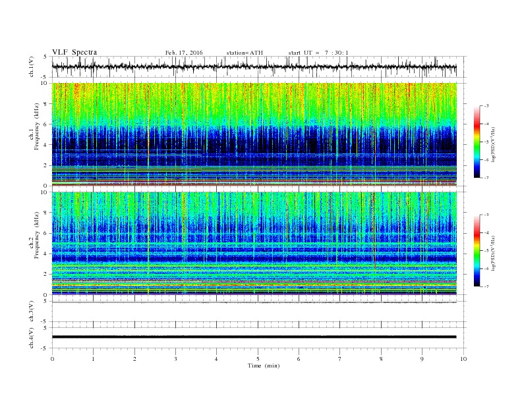Click the time axis tick label '4'

(x=216, y=359)
